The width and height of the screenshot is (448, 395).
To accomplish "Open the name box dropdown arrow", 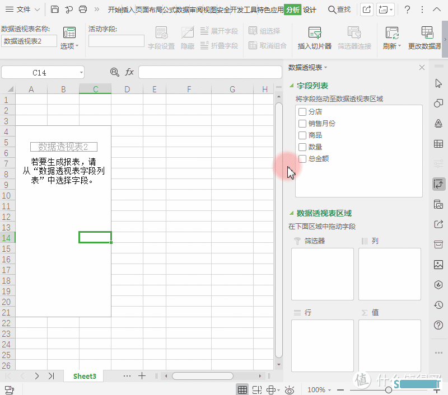I will click(x=81, y=73).
